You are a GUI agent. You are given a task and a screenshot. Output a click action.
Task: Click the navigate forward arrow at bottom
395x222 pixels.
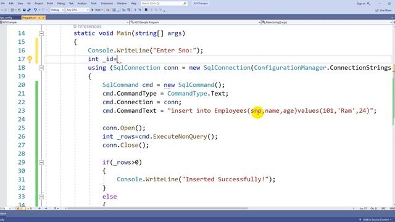coord(46,208)
